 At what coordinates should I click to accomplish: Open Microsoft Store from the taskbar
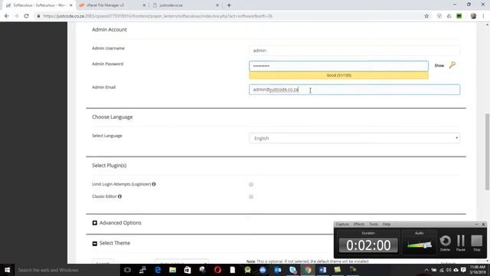pyautogui.click(x=188, y=270)
